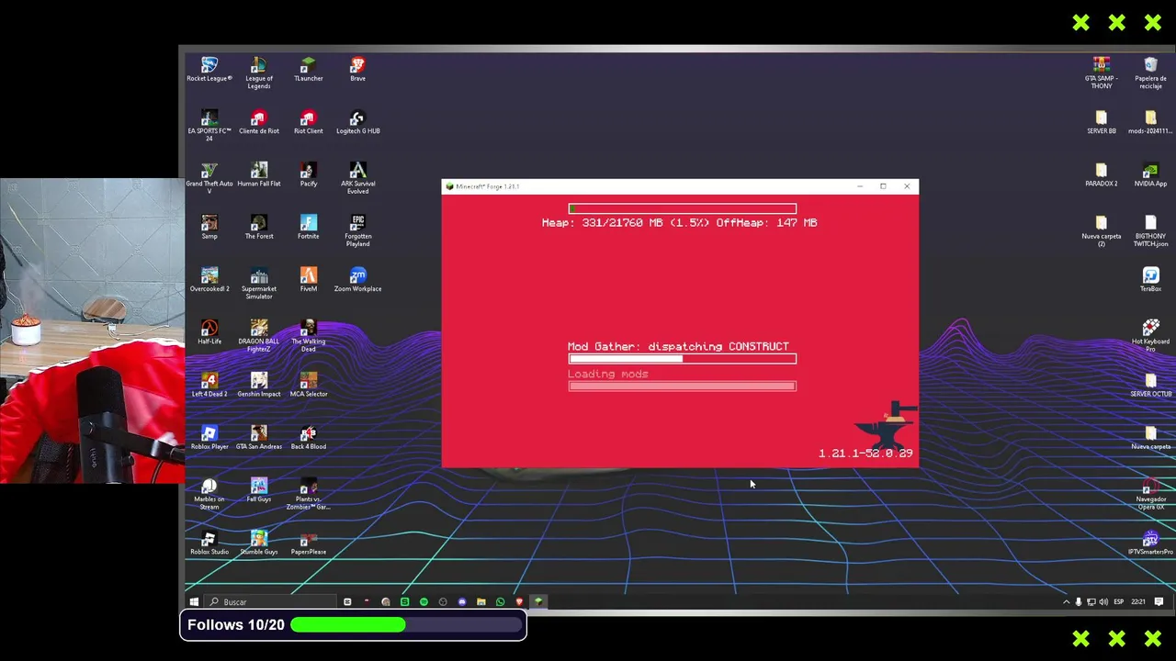Select the BIGTHONY TWITCH.json file

1151,230
